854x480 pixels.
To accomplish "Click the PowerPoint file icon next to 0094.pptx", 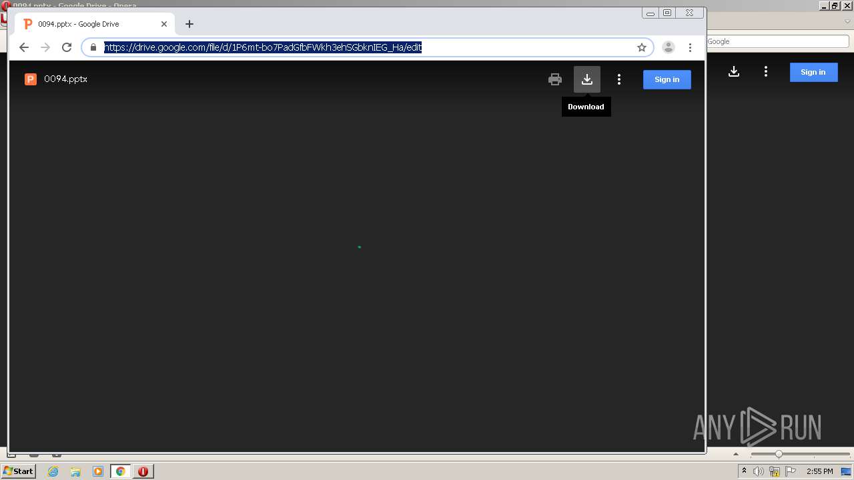I will click(x=31, y=79).
